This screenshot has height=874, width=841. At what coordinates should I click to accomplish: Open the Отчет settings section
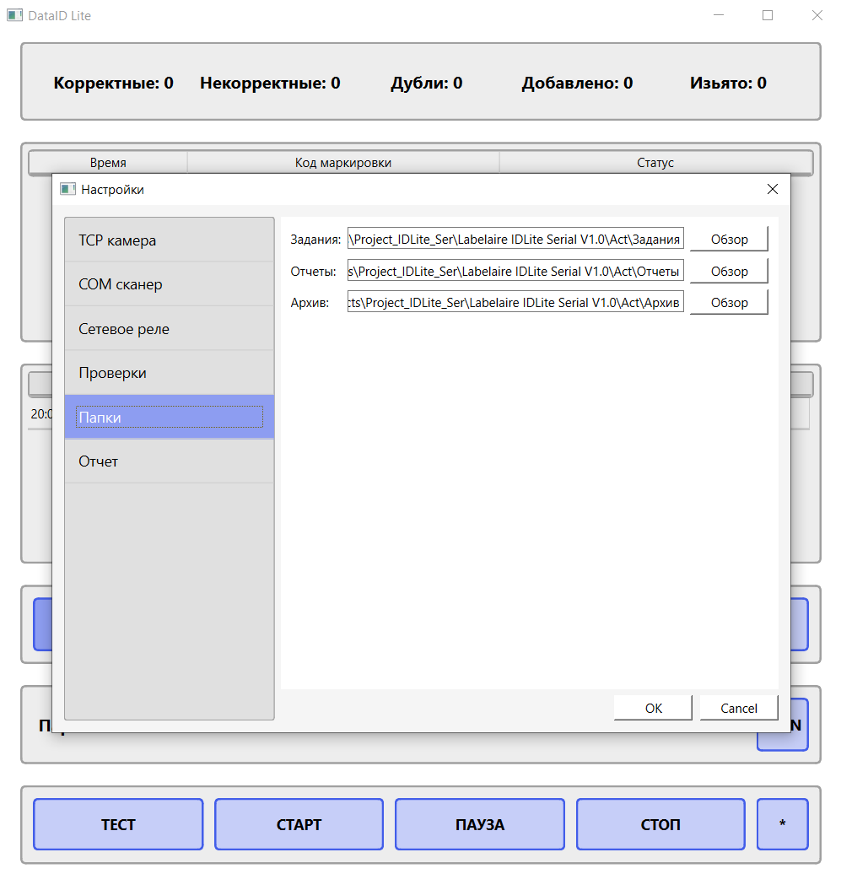click(x=169, y=461)
